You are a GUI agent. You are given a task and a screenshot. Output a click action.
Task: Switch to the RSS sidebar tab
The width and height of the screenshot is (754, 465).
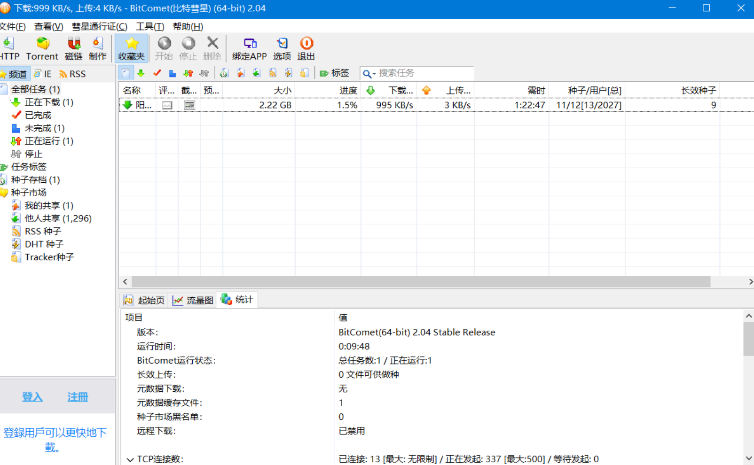tap(72, 74)
